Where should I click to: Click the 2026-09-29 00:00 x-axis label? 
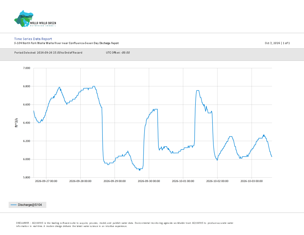[x=115, y=181]
